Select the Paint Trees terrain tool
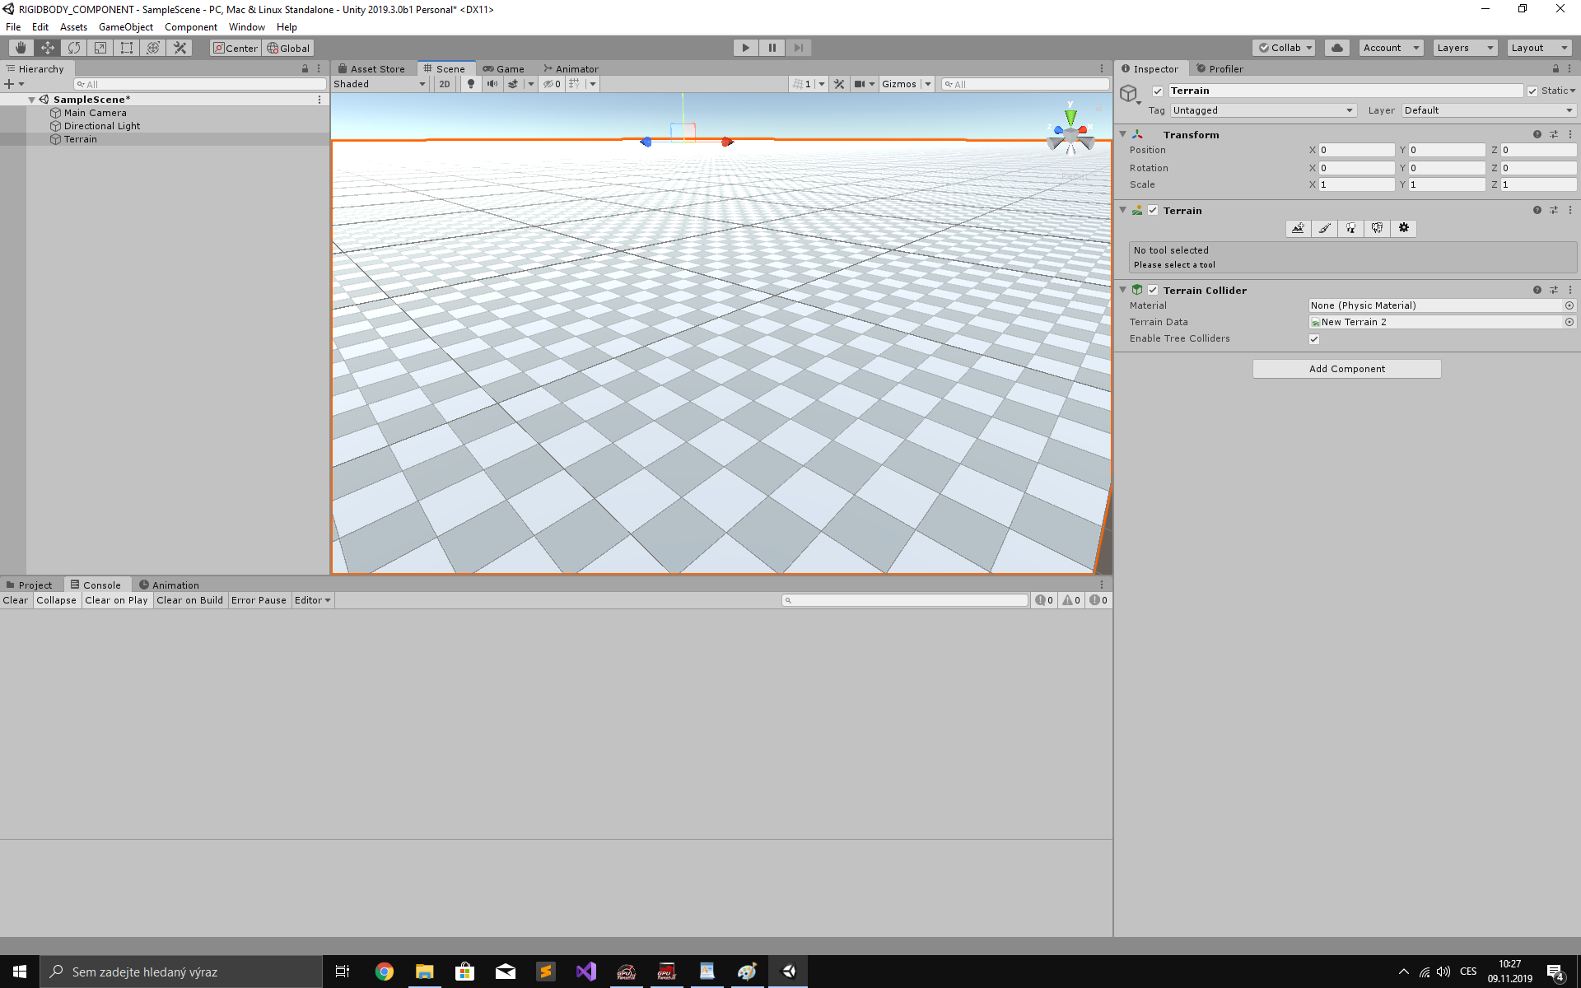 [1351, 228]
